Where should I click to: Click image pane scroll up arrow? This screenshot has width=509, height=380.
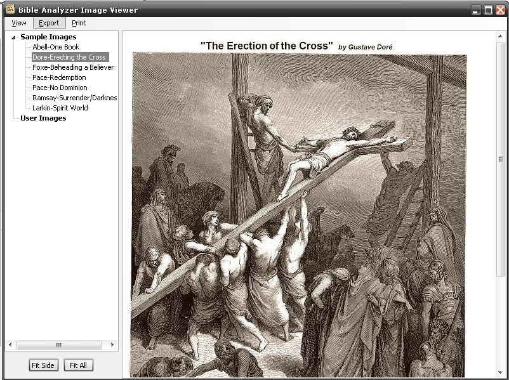click(x=500, y=36)
